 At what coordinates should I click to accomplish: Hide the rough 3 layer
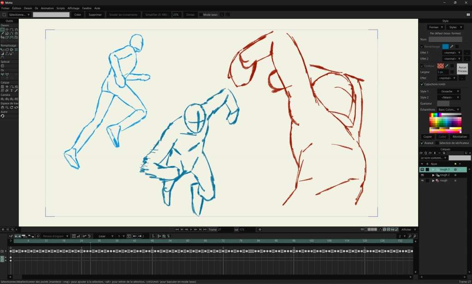422,169
